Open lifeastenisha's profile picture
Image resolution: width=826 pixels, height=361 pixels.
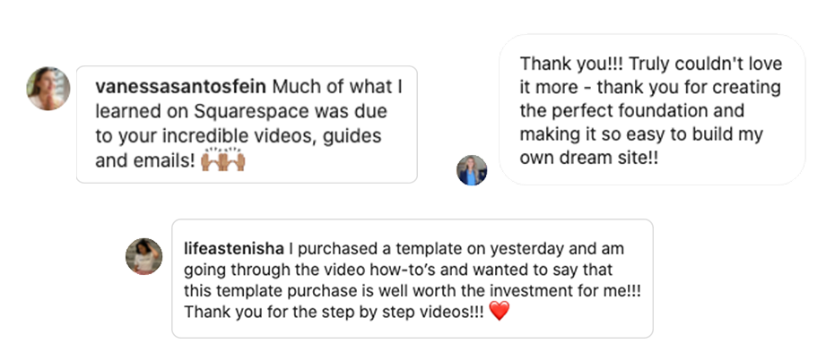(143, 256)
